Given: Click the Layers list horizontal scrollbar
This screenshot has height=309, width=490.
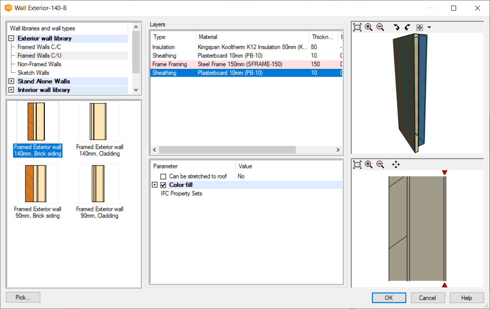Looking at the screenshot, I should 227,150.
